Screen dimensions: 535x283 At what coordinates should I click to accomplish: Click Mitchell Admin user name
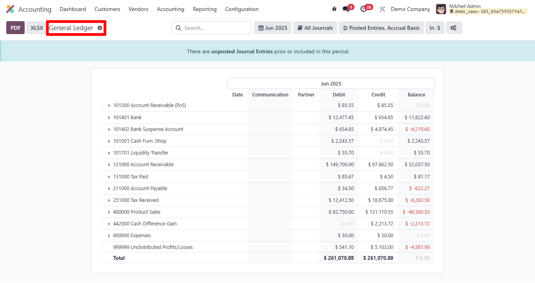465,6
